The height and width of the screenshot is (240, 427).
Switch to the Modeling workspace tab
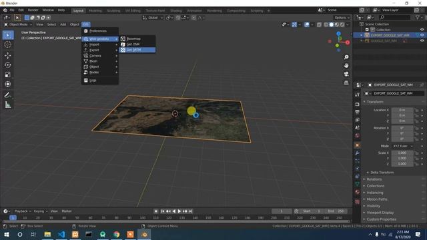pyautogui.click(x=95, y=11)
